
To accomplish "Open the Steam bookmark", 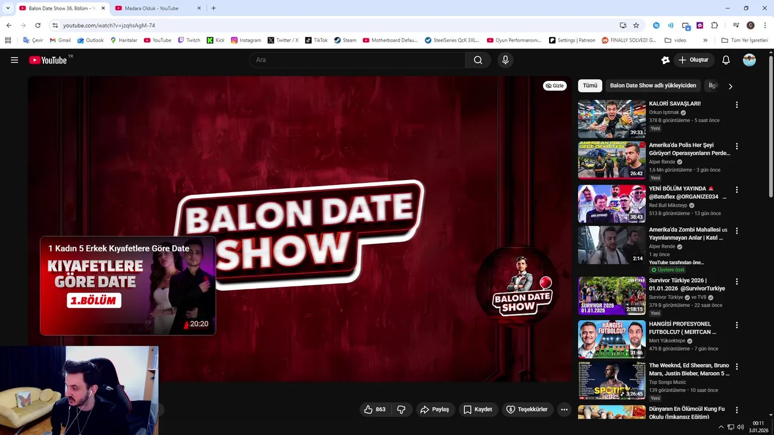I will [x=345, y=40].
